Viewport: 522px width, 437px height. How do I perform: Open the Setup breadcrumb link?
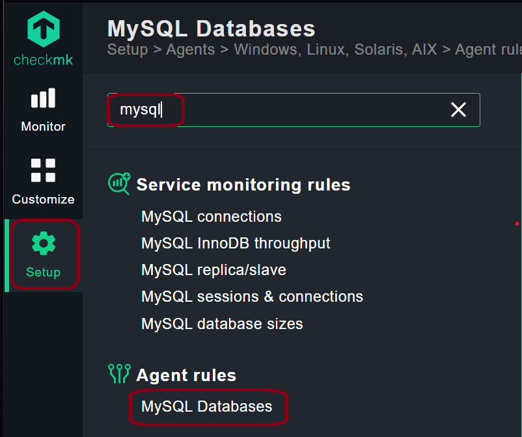128,49
